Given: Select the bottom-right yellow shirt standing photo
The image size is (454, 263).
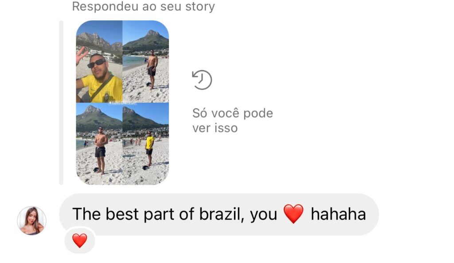Looking at the screenshot, I should pos(146,144).
